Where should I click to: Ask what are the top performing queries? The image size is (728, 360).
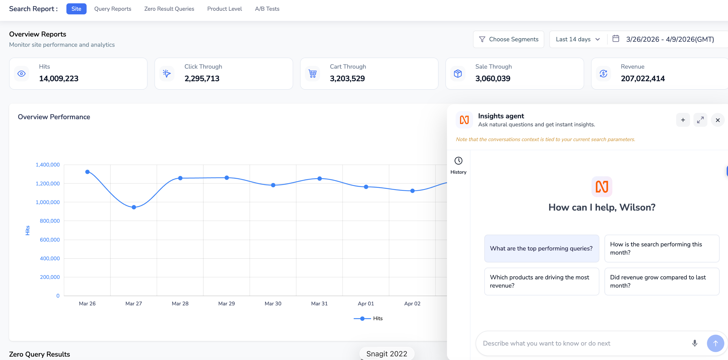click(541, 248)
